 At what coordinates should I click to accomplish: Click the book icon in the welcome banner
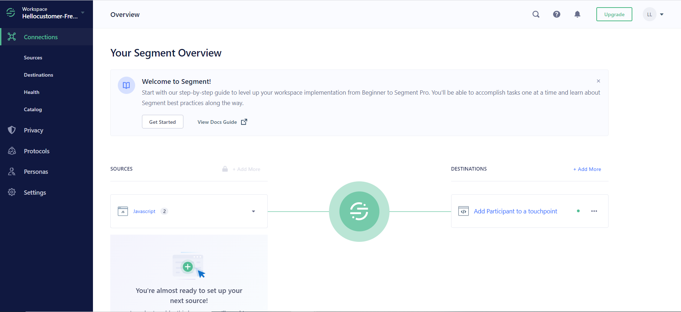tap(126, 85)
